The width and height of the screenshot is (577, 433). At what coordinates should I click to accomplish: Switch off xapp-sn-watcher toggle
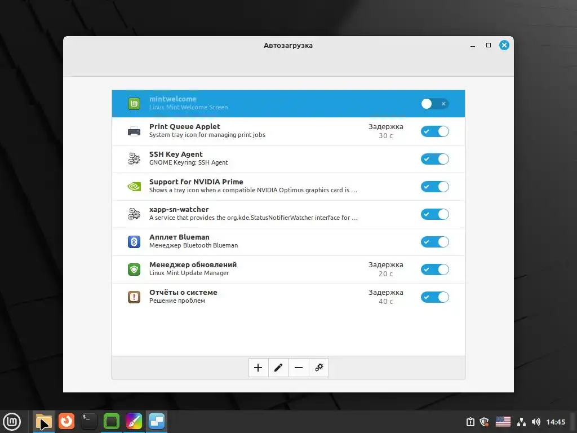434,214
